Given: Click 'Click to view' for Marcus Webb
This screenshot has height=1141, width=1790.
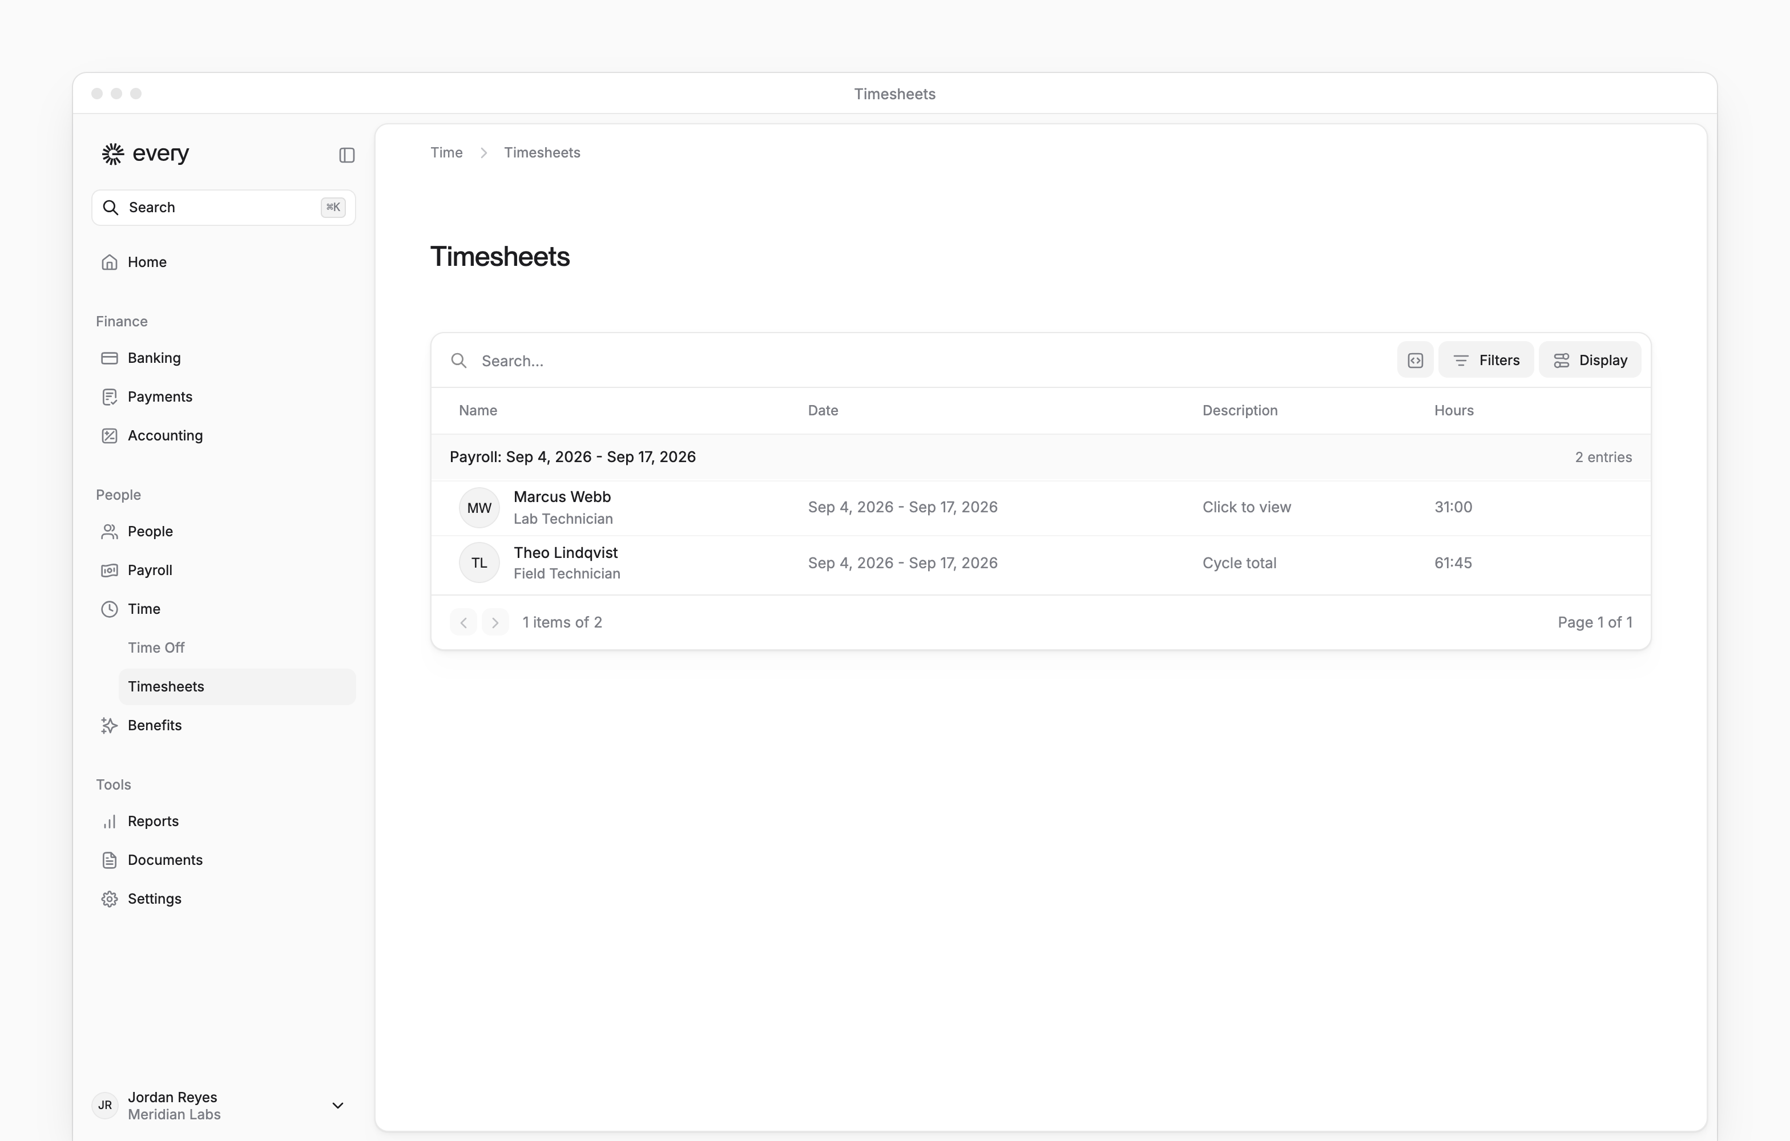Looking at the screenshot, I should [1247, 507].
